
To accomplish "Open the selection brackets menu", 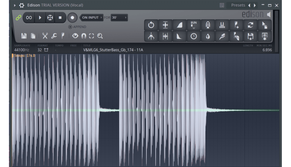I will [92, 36].
